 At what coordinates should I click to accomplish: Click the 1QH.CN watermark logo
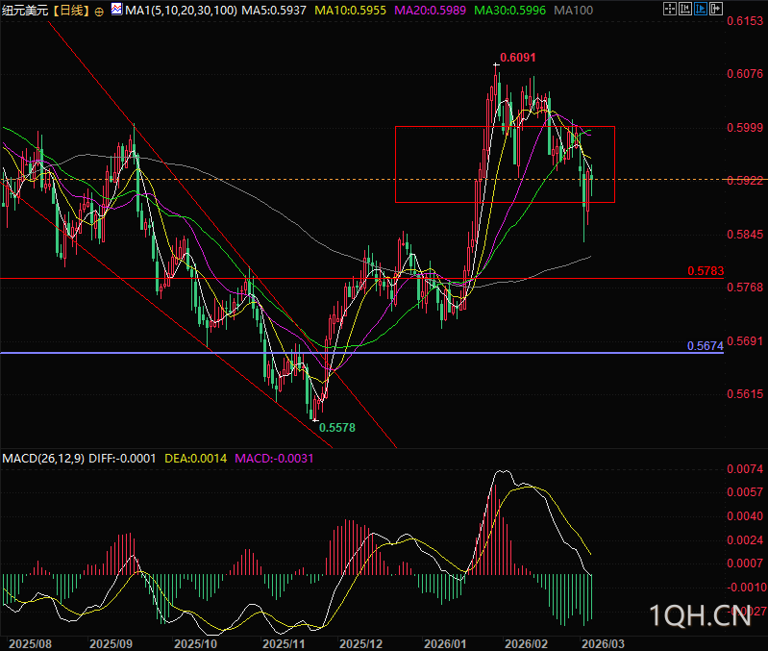point(699,614)
